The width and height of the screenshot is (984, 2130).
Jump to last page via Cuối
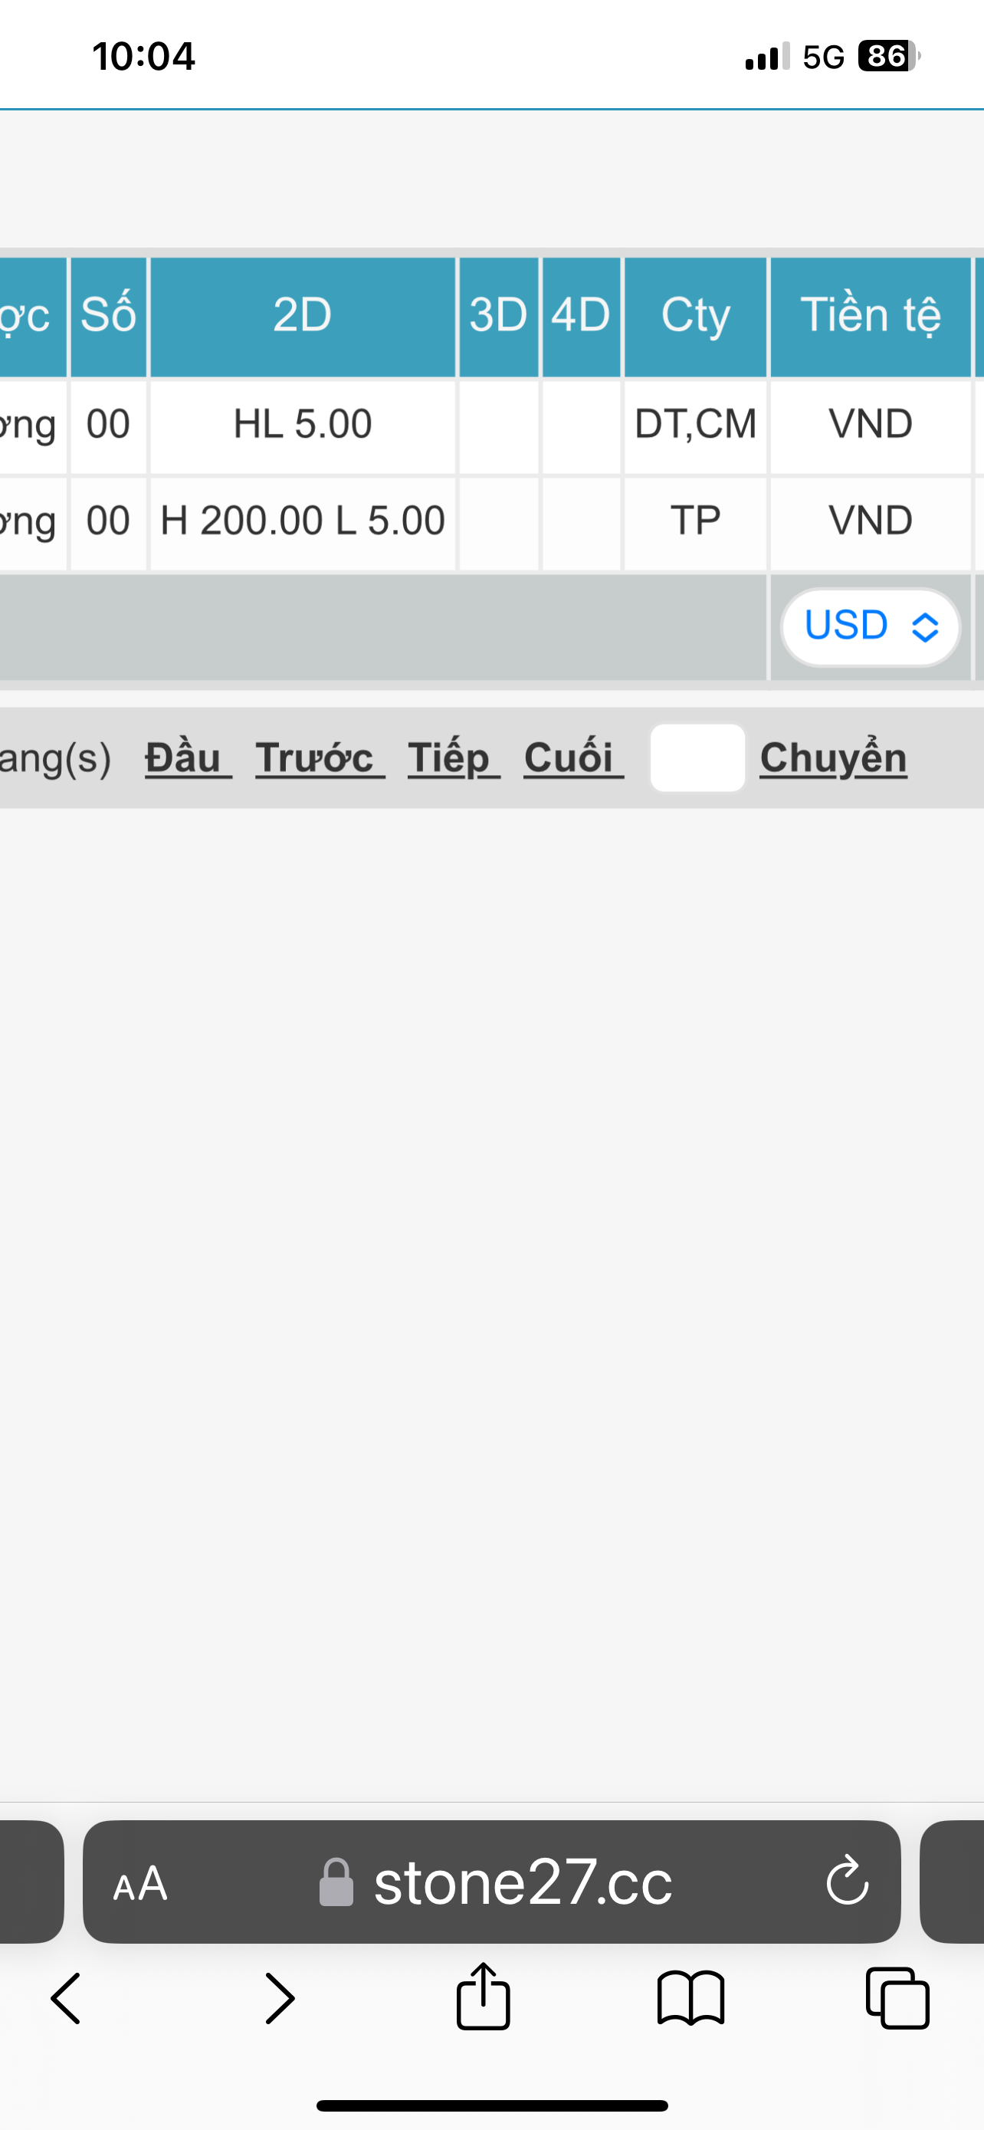point(573,758)
